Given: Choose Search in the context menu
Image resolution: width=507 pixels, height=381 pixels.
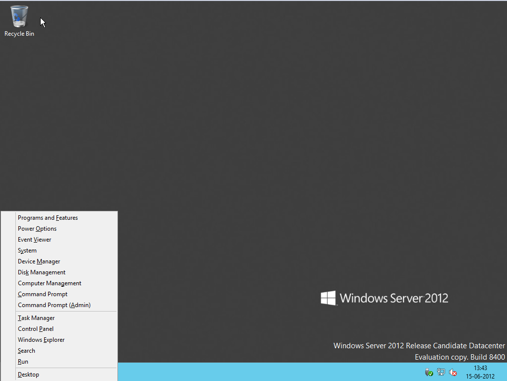Looking at the screenshot, I should click(x=26, y=351).
